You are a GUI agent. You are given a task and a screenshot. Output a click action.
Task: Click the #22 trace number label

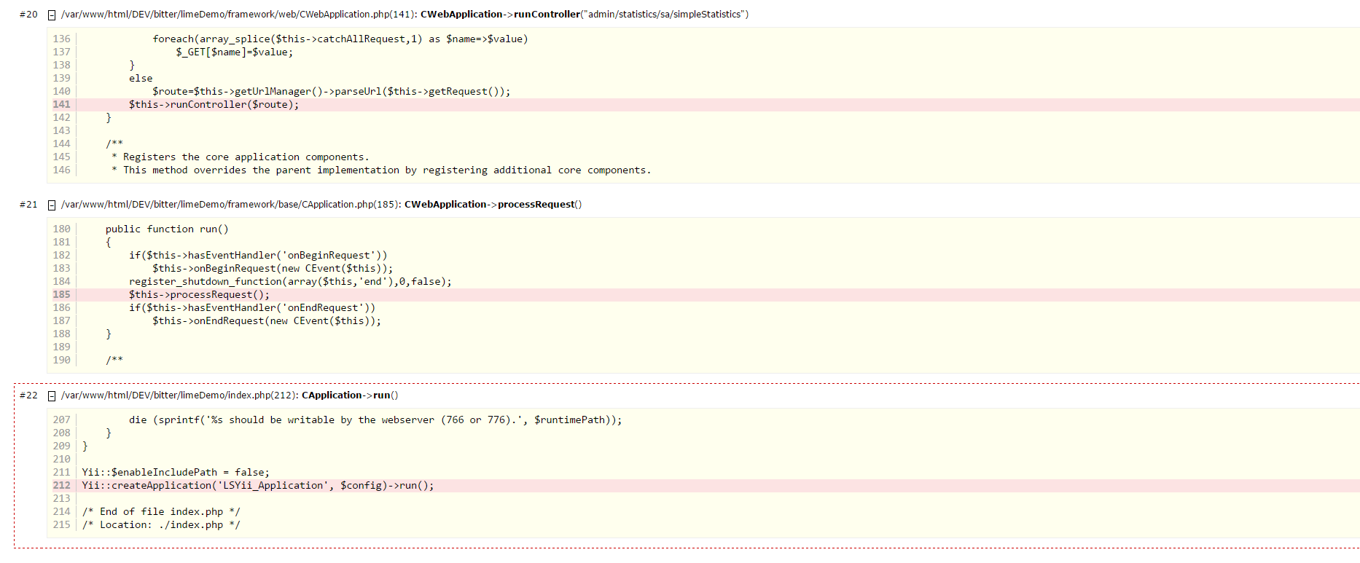(28, 395)
